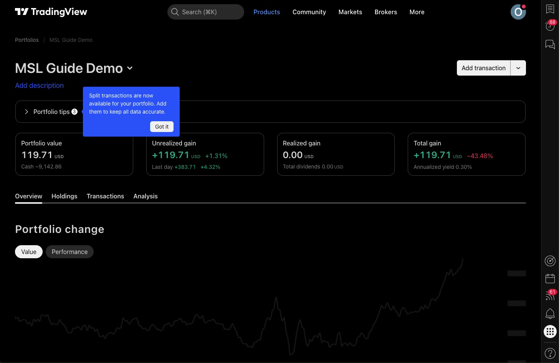Expand the Portfolio tips section

click(270, 112)
